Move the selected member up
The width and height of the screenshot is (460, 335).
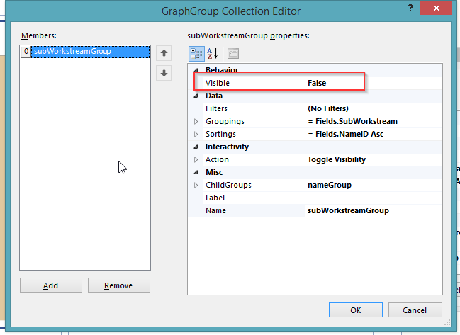[x=164, y=52]
